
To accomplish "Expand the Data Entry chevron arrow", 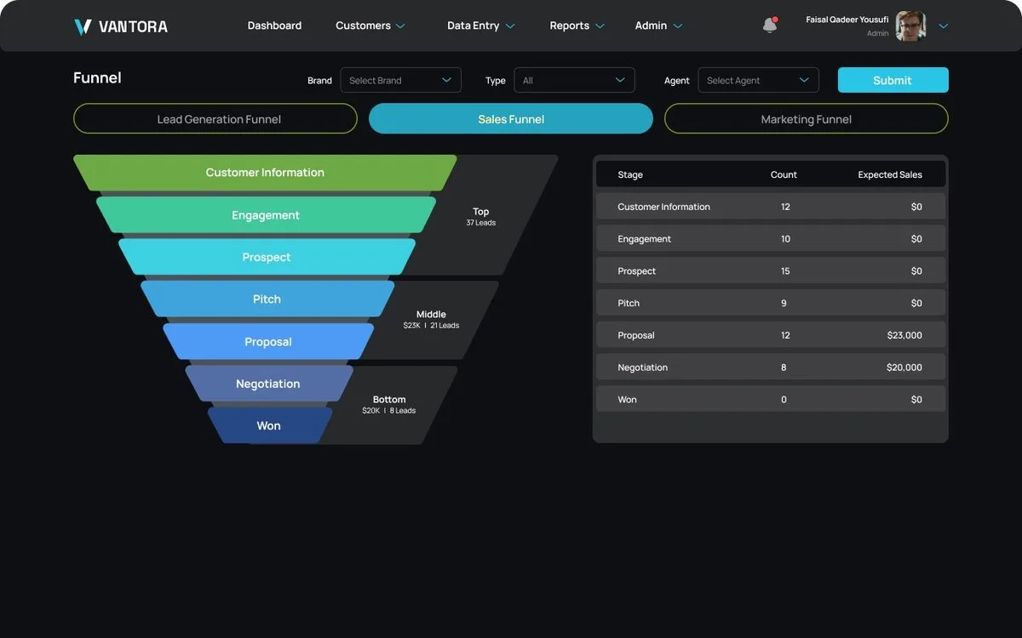I will [x=510, y=26].
